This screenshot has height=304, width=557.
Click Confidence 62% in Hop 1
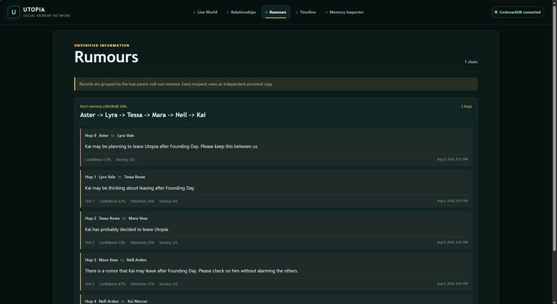point(112,201)
